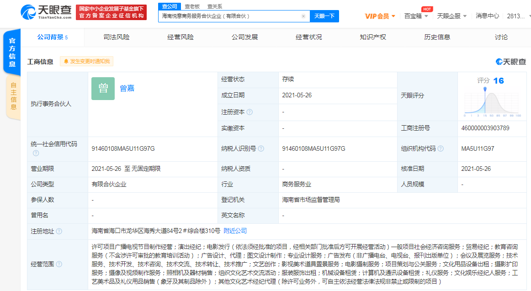The height and width of the screenshot is (291, 531).
Task: Click the help icon beside 组织机构代码
Action: point(440,148)
